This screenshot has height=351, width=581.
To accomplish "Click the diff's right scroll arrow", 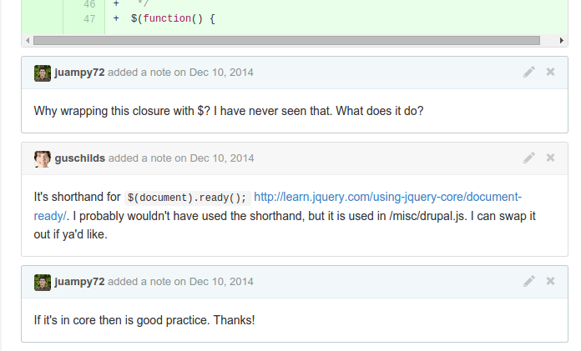I will [x=561, y=40].
